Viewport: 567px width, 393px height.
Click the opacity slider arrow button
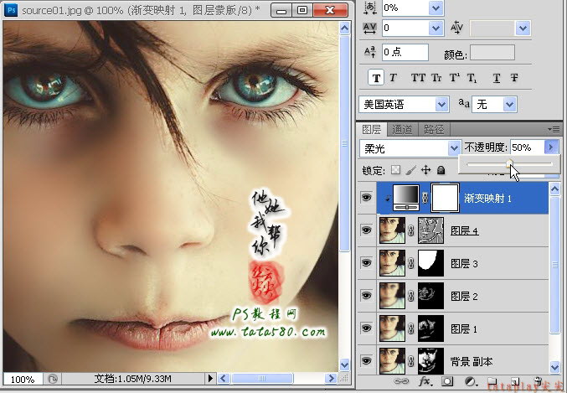click(551, 147)
